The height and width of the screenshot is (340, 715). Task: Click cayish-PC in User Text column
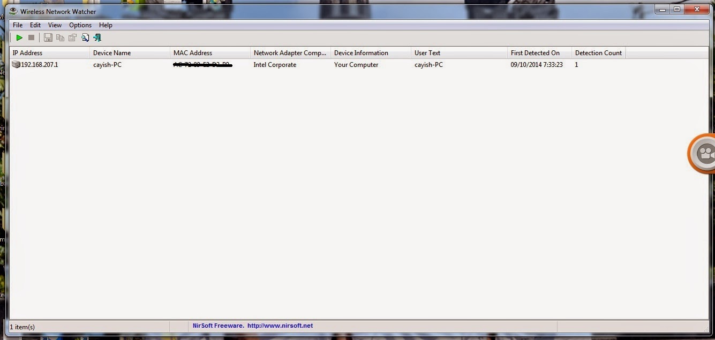click(x=429, y=65)
